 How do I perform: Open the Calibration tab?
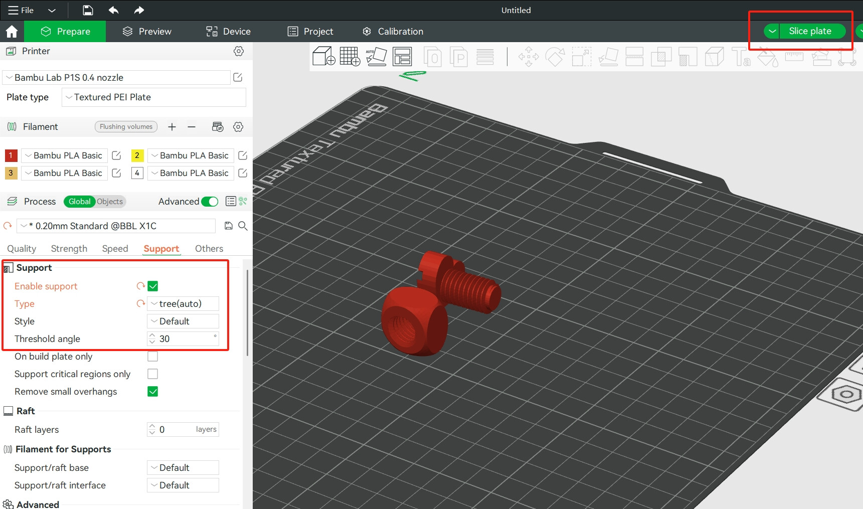coord(393,32)
